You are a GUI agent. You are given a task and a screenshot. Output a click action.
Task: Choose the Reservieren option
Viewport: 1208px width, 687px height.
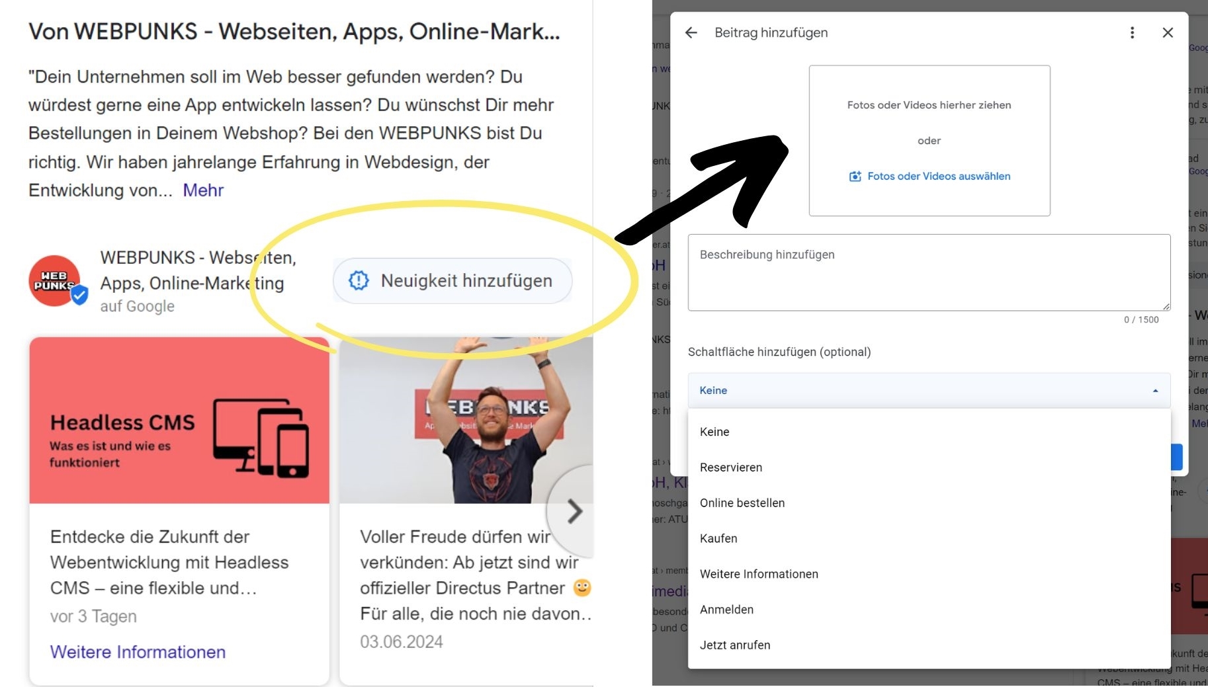[929, 467]
